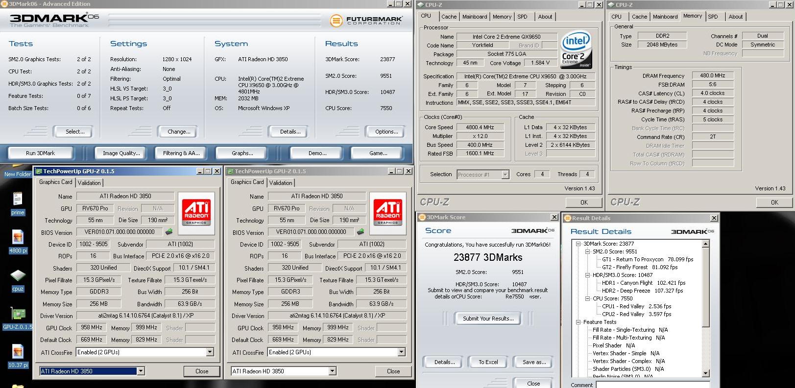Click the 3DMark Score window title icon

point(422,217)
